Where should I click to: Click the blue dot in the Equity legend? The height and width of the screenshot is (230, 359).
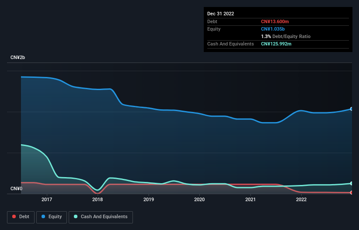tap(43, 216)
